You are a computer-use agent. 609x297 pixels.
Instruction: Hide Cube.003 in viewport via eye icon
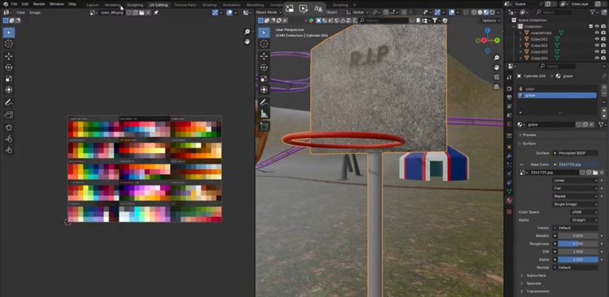tap(597, 51)
